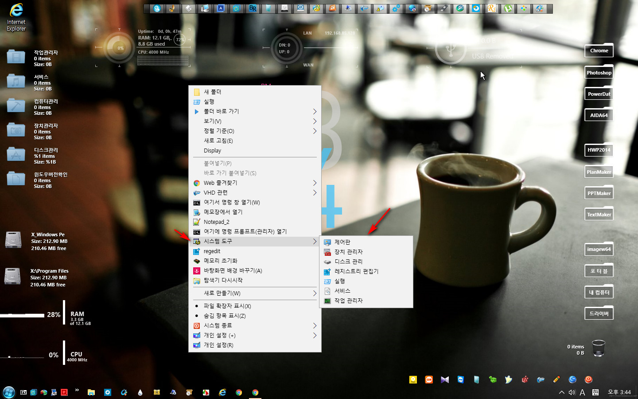Open 레지스트리 편집기 in the submenu
The image size is (638, 399).
pos(366,271)
